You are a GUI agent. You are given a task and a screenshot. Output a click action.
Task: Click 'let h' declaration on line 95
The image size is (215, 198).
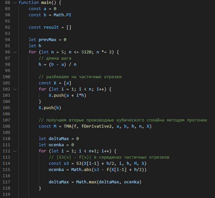click(x=35, y=46)
